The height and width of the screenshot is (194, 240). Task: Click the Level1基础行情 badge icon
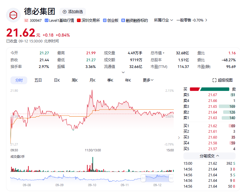(x=46, y=20)
